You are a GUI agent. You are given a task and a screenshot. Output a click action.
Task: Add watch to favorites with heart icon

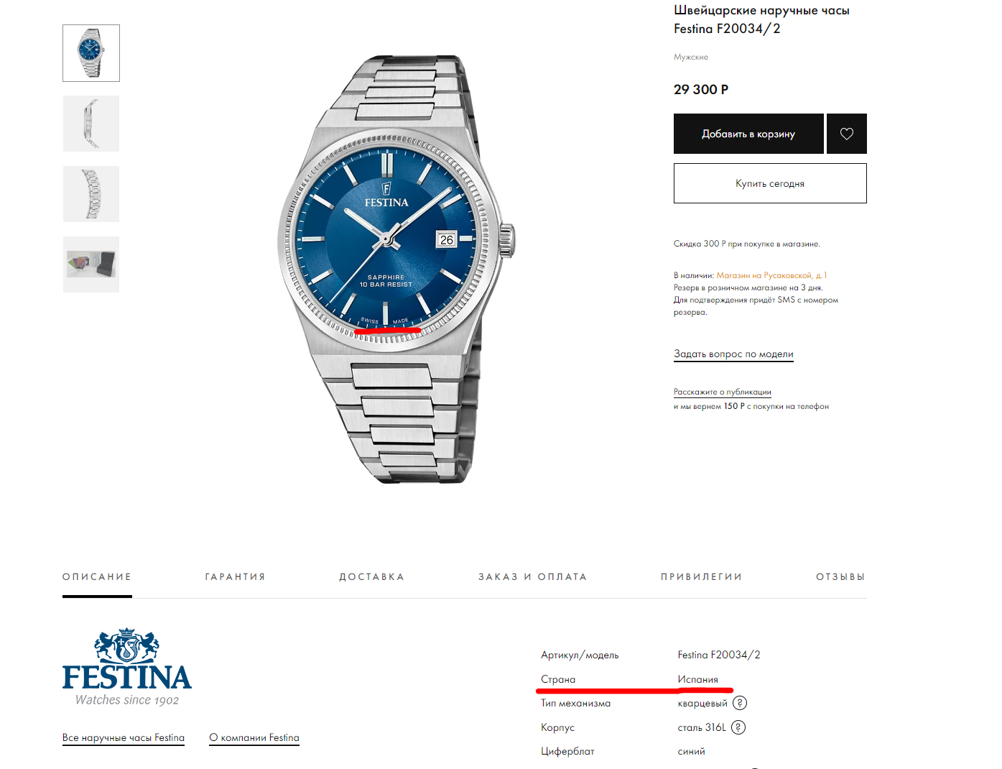point(846,134)
